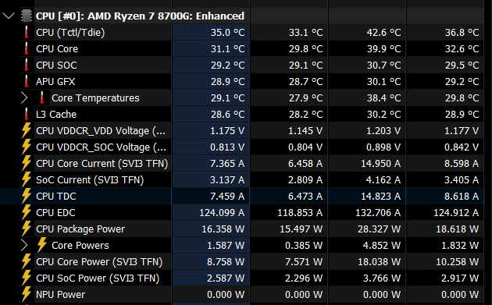Click the 38.4 °C maximum of Core Temperatures
Screen dimensions: 492x305
(383, 98)
